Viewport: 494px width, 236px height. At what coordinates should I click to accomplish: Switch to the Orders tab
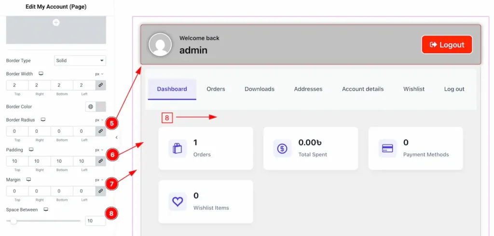(216, 89)
